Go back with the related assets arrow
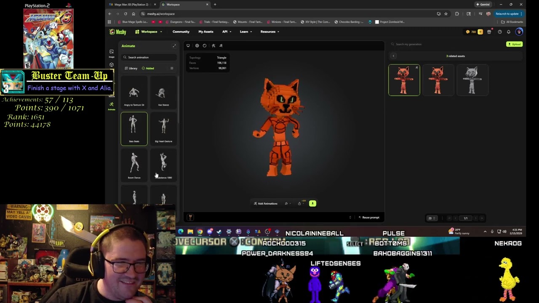The width and height of the screenshot is (539, 303). (x=393, y=56)
